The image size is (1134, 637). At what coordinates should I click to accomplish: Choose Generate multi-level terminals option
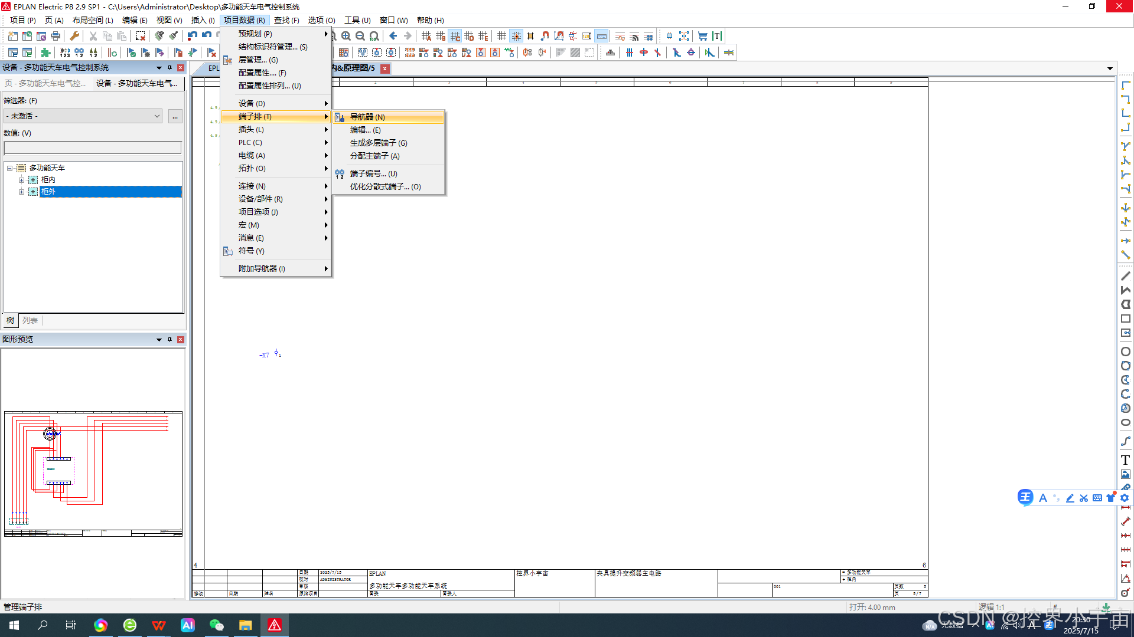click(x=389, y=143)
